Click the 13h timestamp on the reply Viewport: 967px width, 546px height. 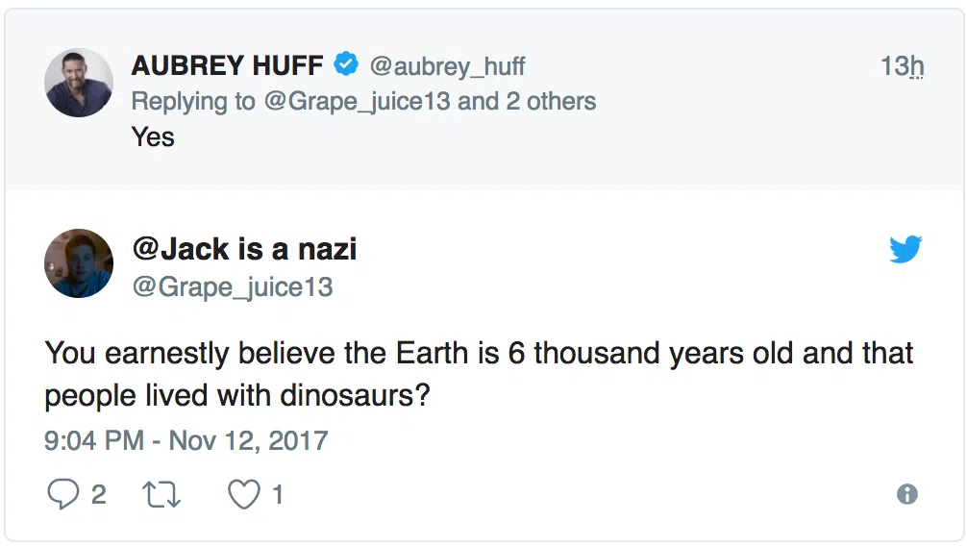pyautogui.click(x=902, y=66)
